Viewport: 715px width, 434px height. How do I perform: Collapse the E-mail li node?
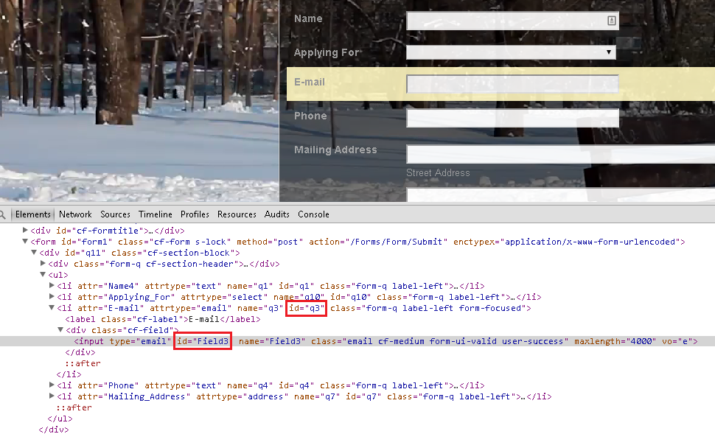coord(52,308)
